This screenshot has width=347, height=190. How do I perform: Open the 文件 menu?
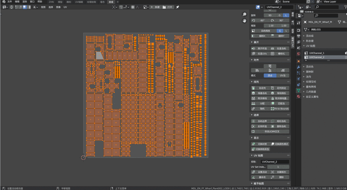point(9,2)
